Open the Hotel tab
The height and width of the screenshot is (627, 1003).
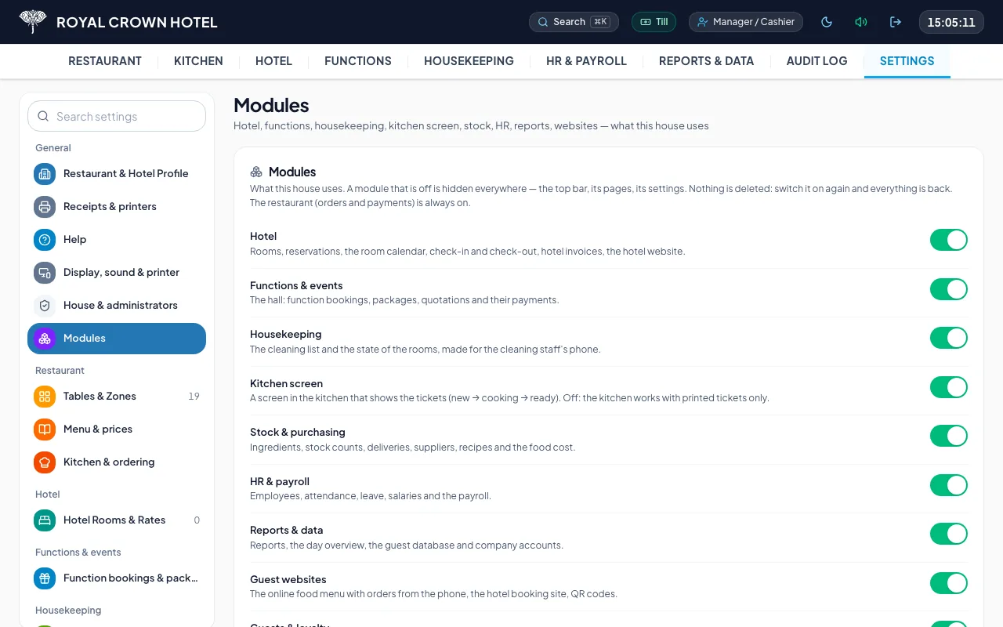click(273, 61)
